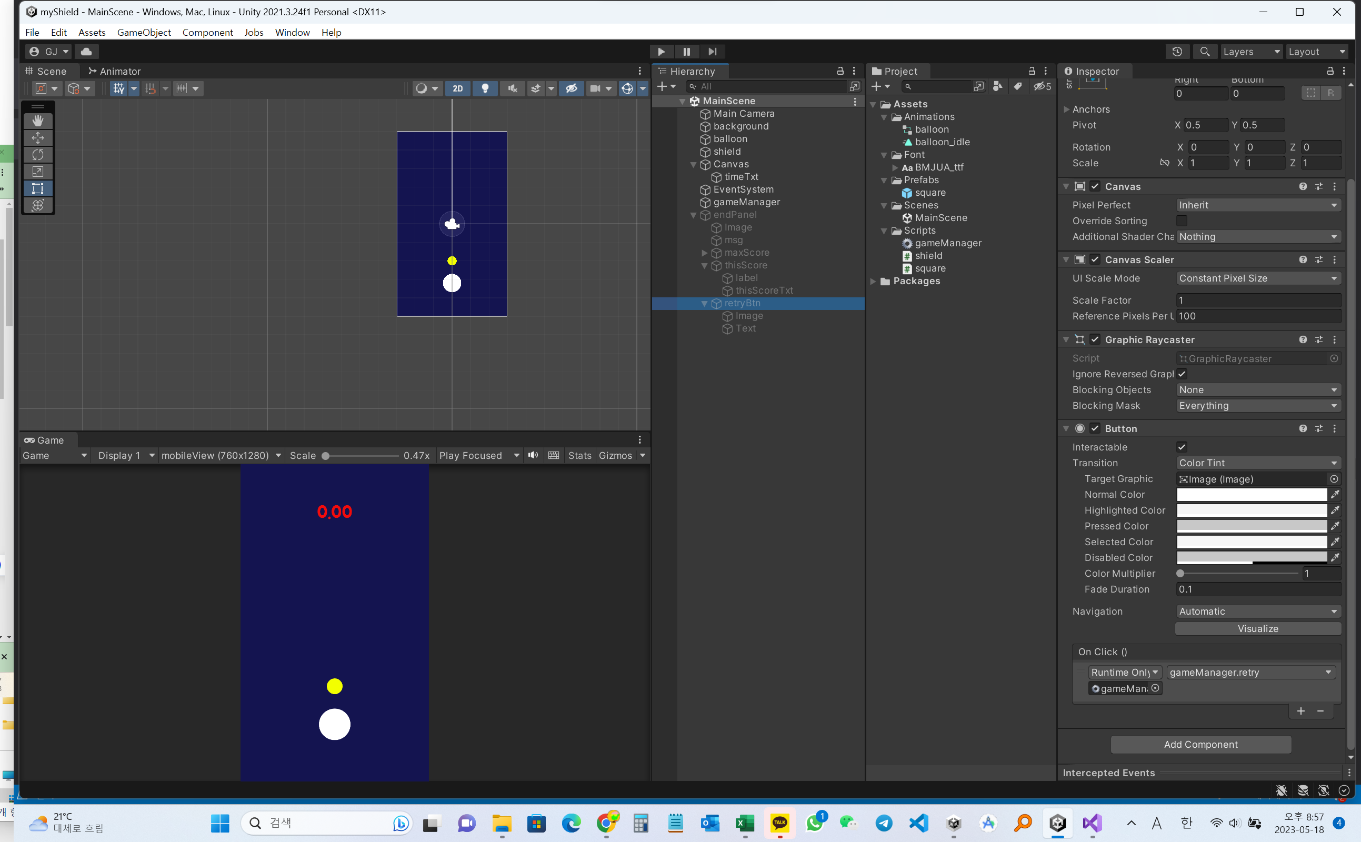Open Canvas Scaler preset settings icon
This screenshot has height=842, width=1361.
click(x=1319, y=259)
